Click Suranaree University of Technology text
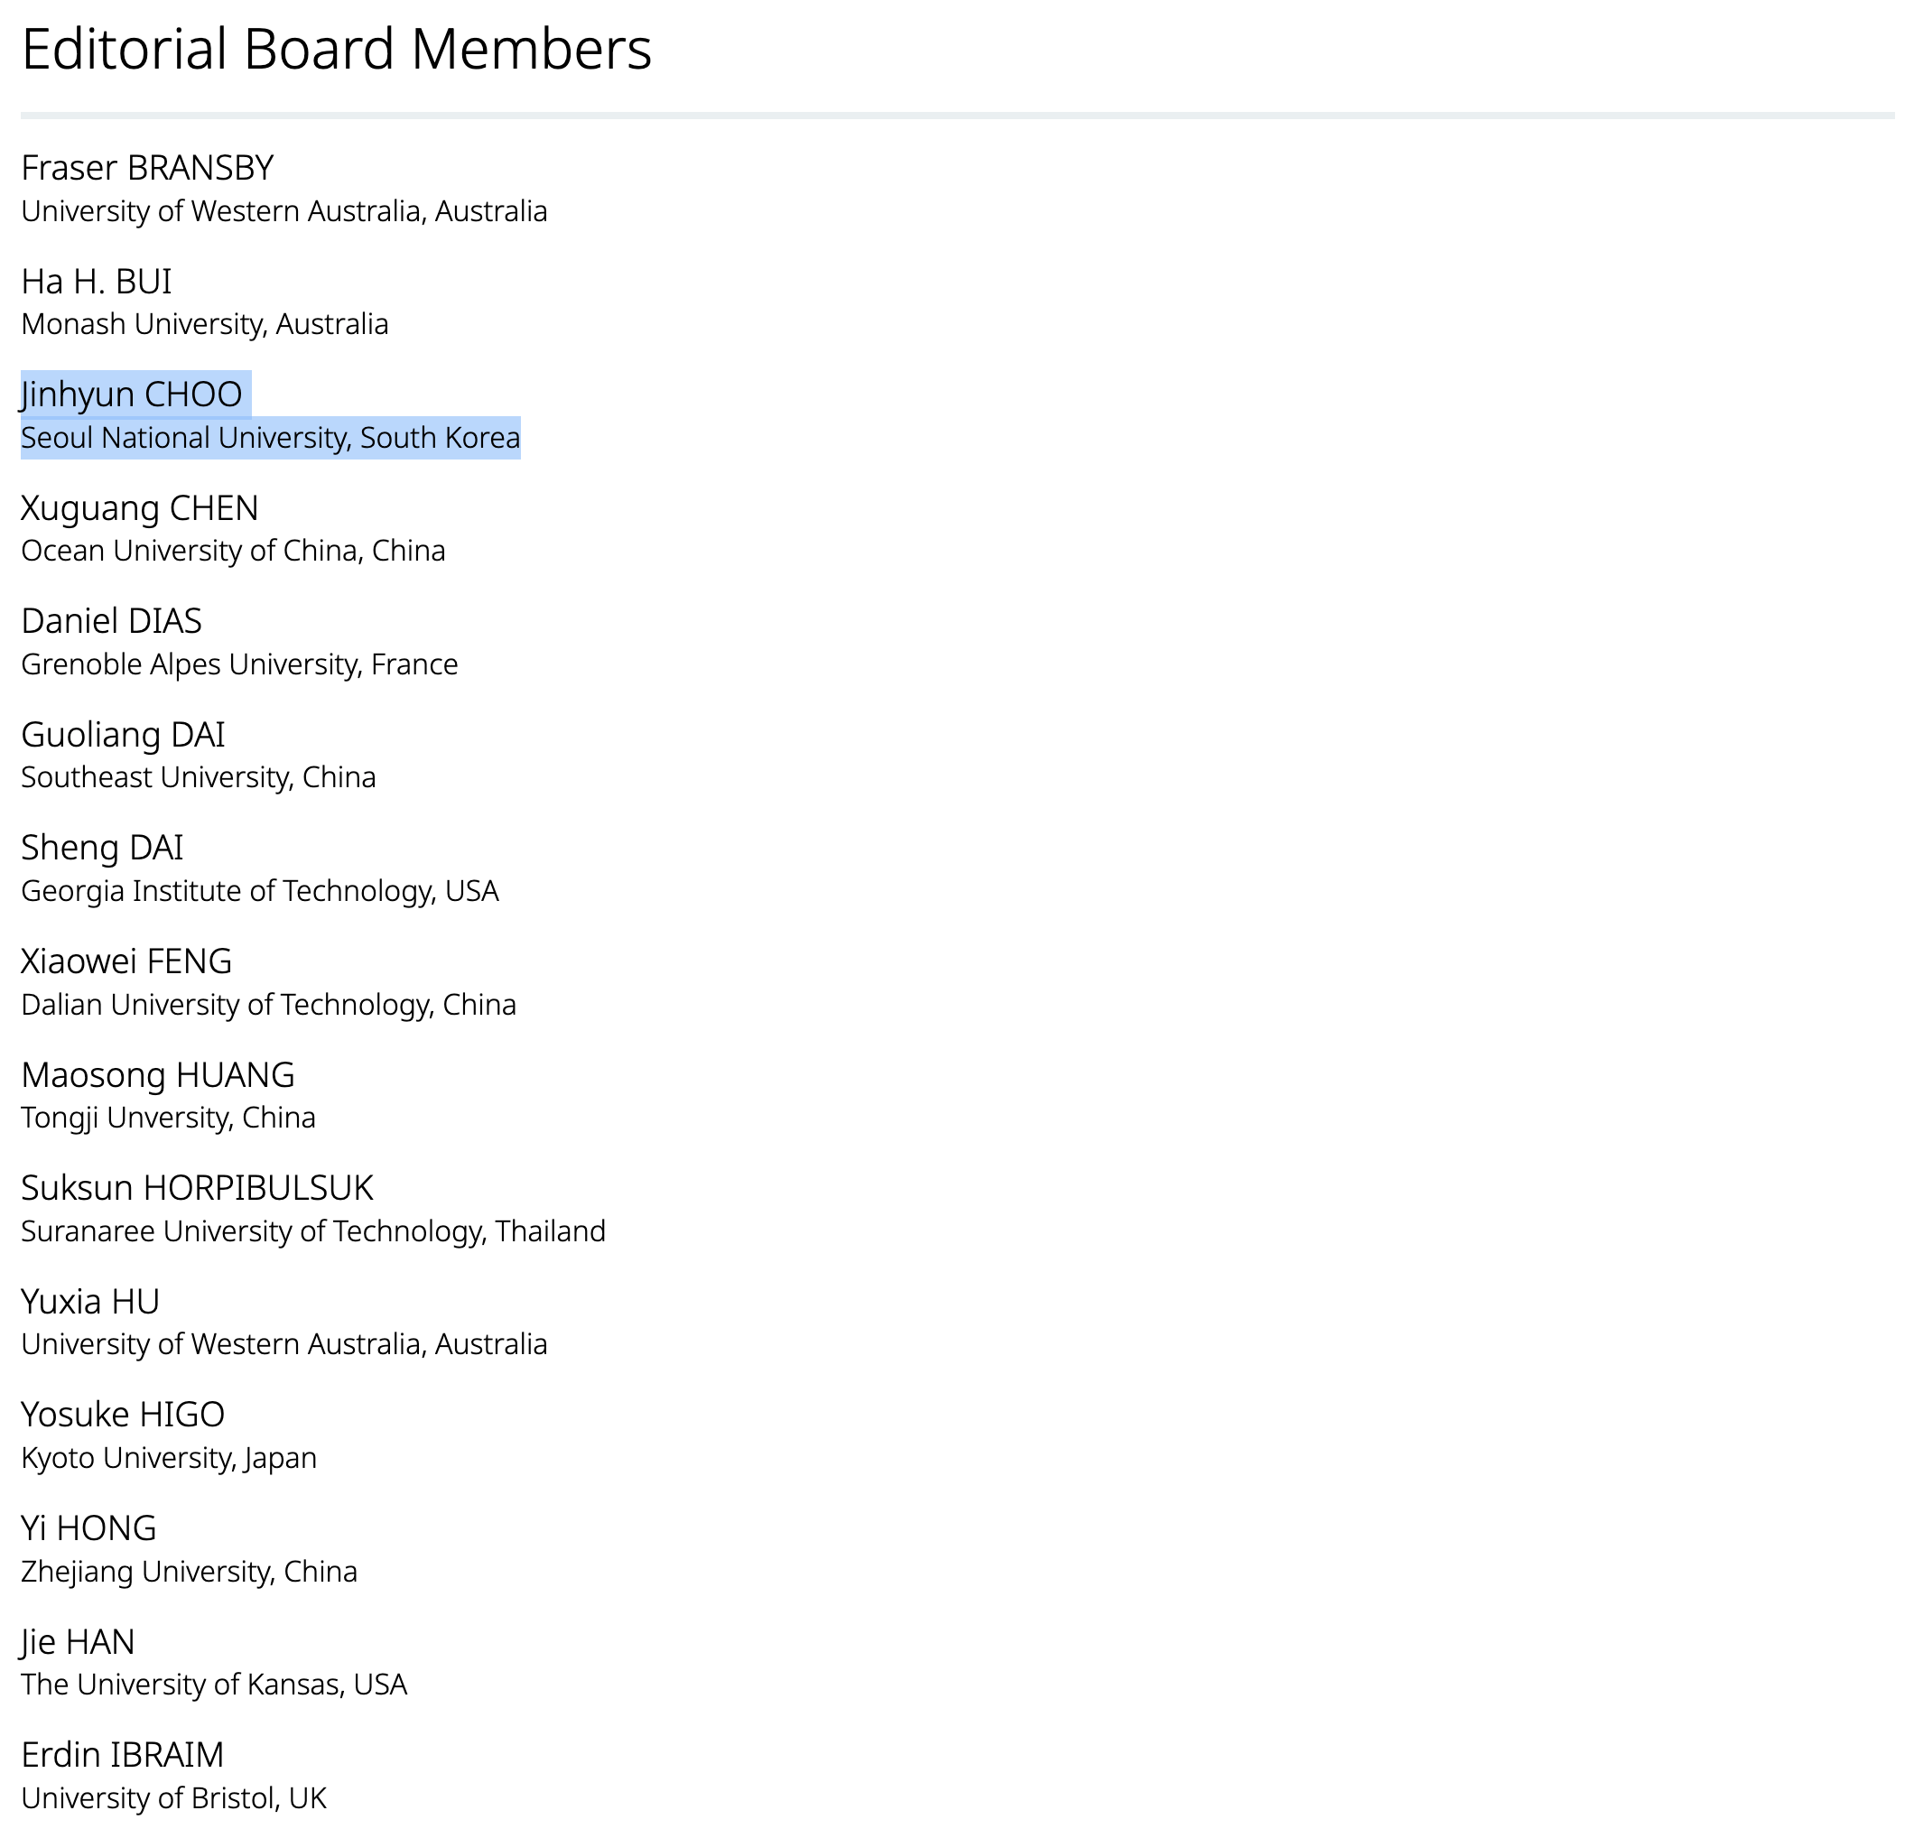This screenshot has height=1829, width=1905. [x=313, y=1231]
